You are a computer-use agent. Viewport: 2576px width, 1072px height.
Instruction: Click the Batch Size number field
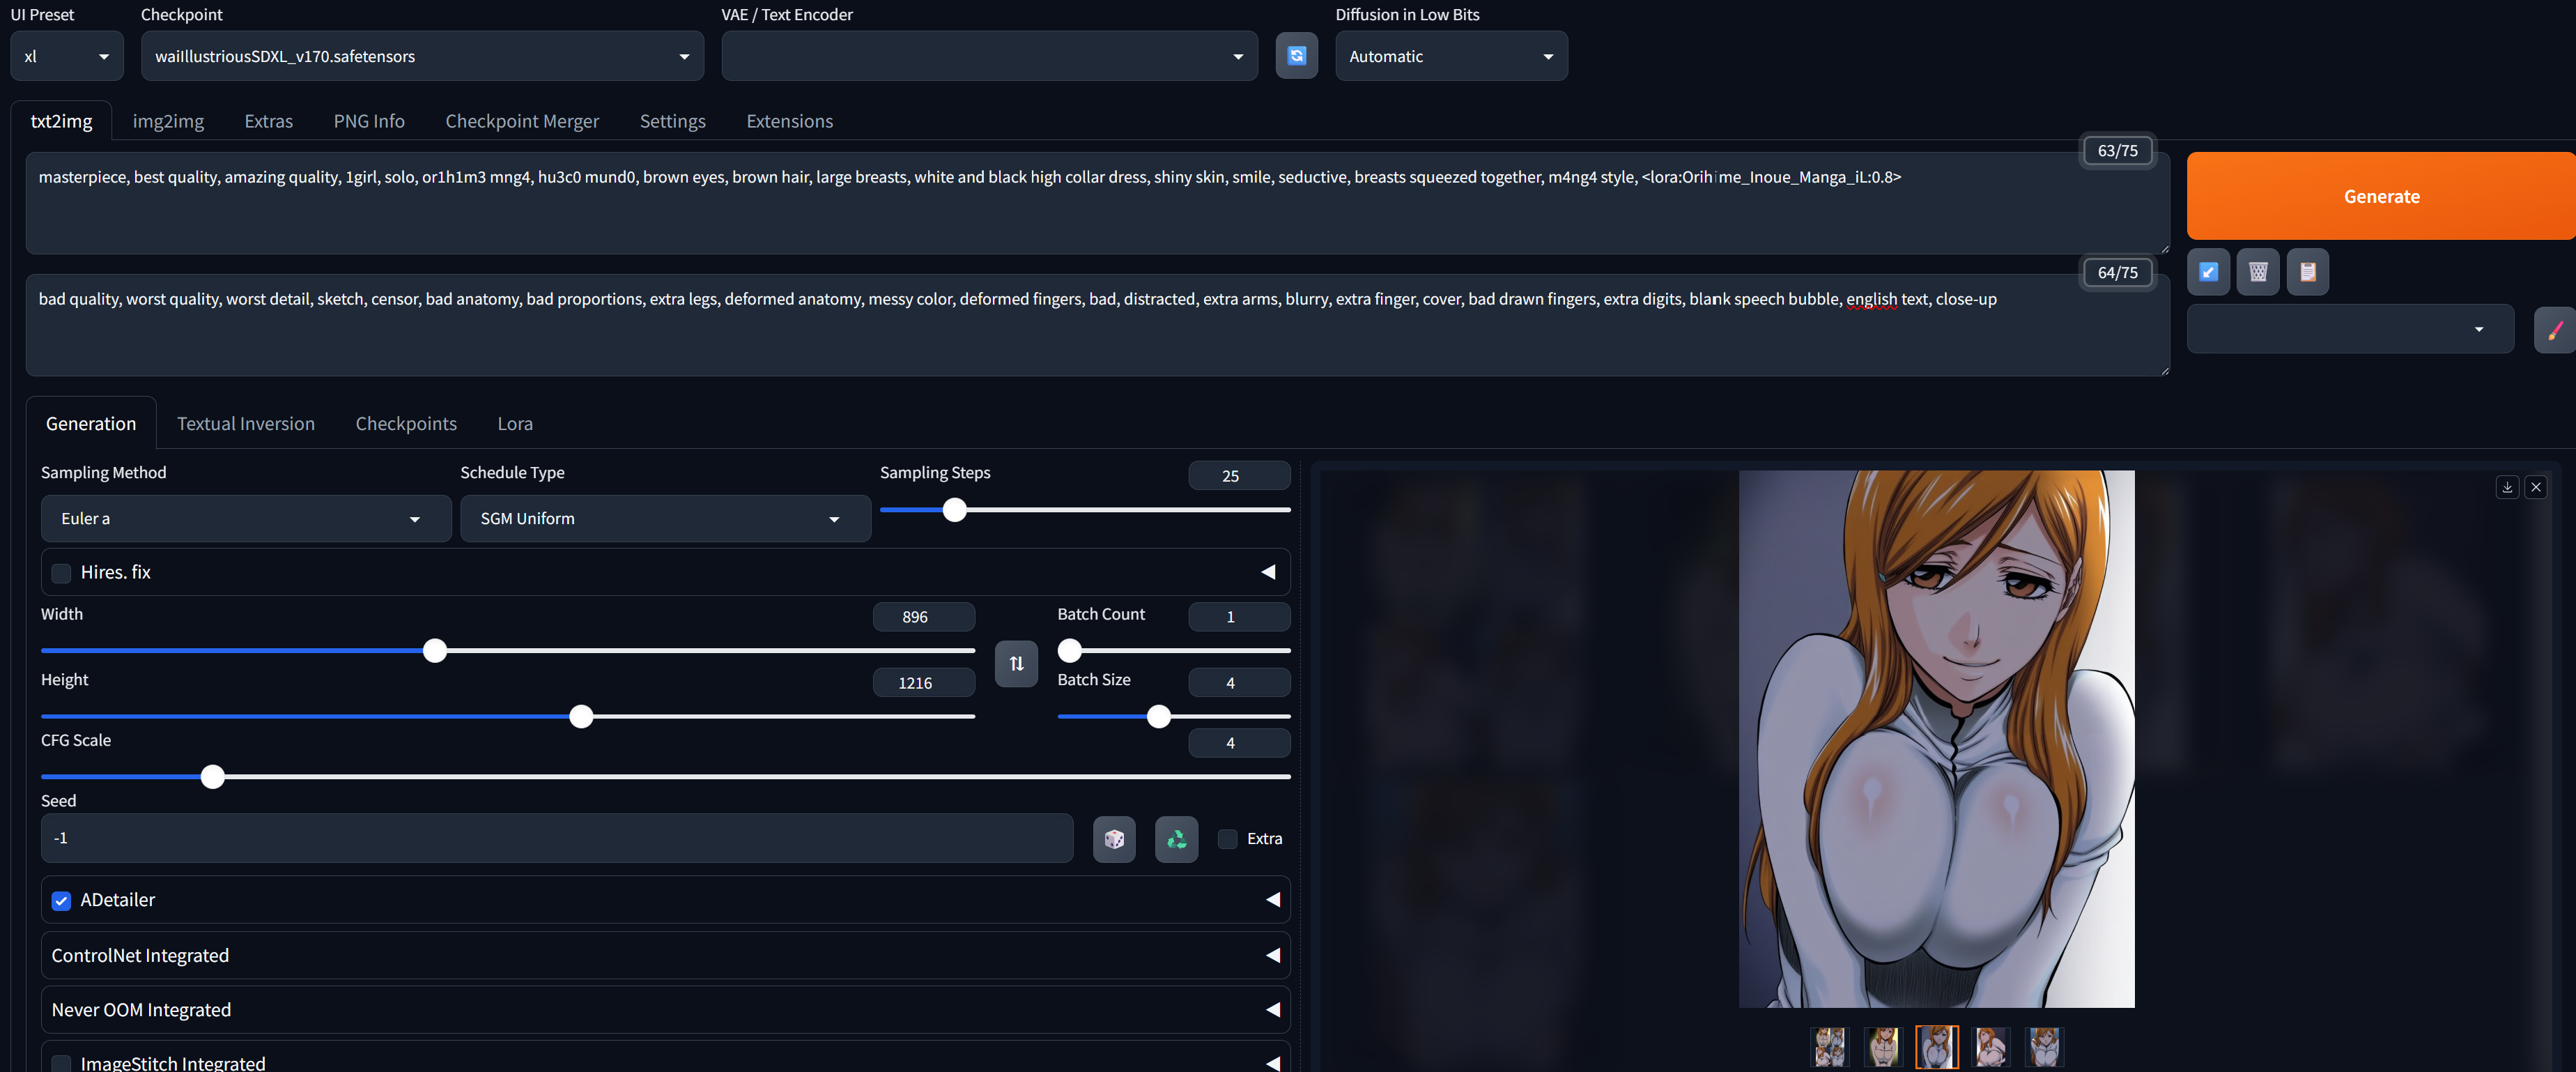(1239, 683)
